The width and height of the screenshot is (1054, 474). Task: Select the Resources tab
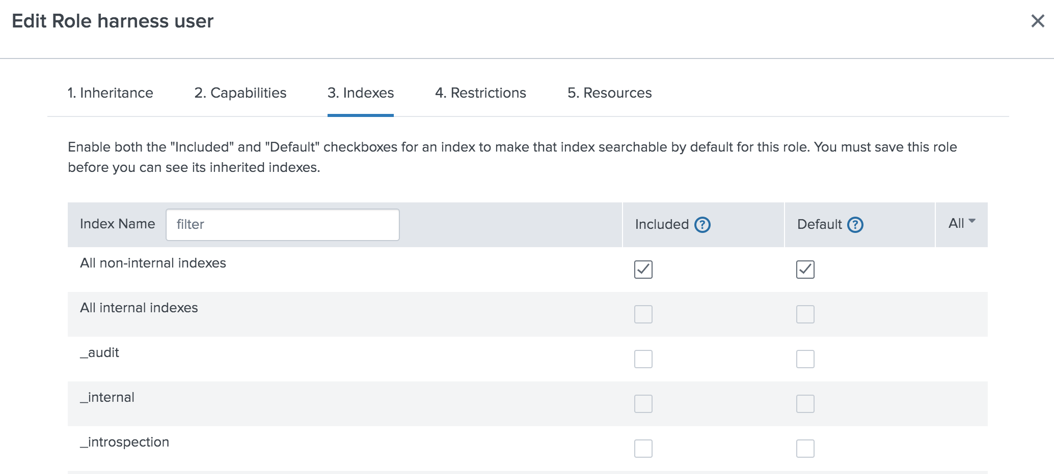[609, 93]
